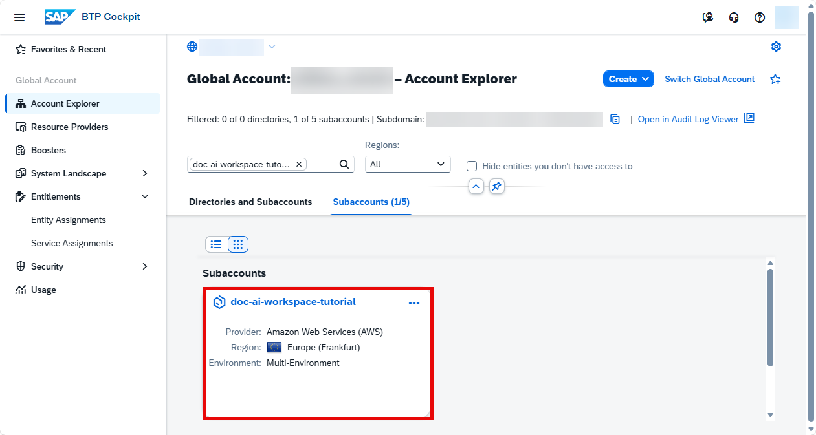Switch to Directories and Subaccounts tab
Viewport: 816px width, 435px height.
[250, 202]
